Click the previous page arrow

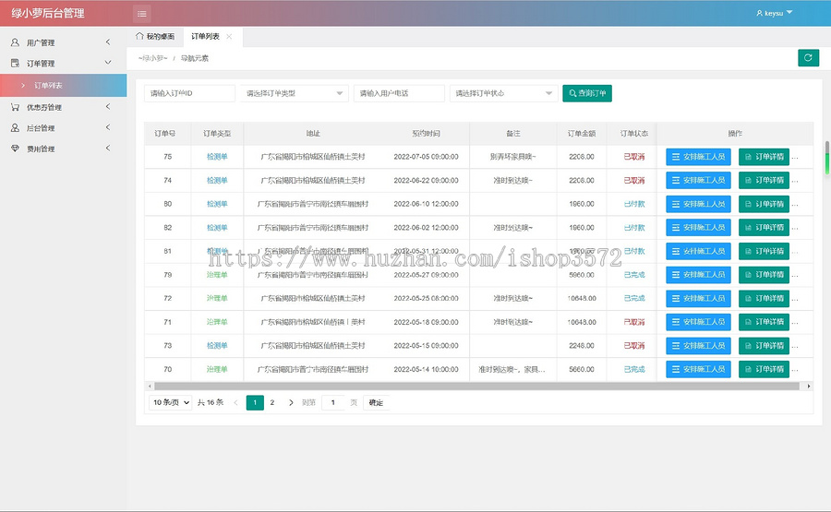(235, 402)
